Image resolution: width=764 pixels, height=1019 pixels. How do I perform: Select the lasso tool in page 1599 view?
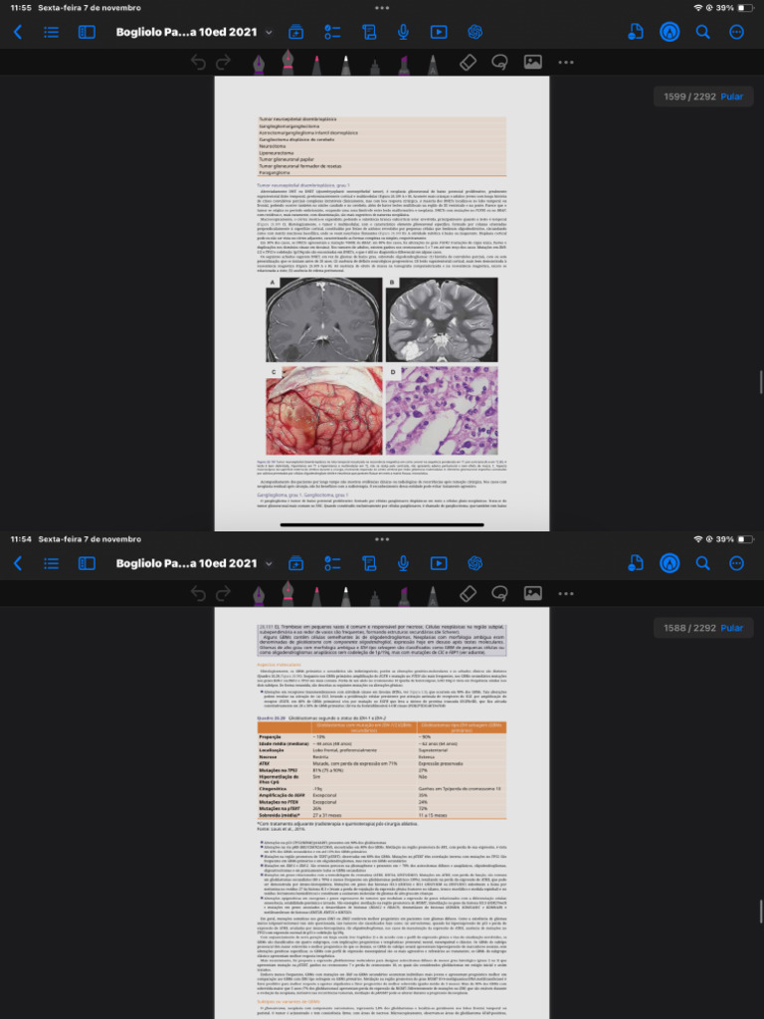click(x=499, y=63)
